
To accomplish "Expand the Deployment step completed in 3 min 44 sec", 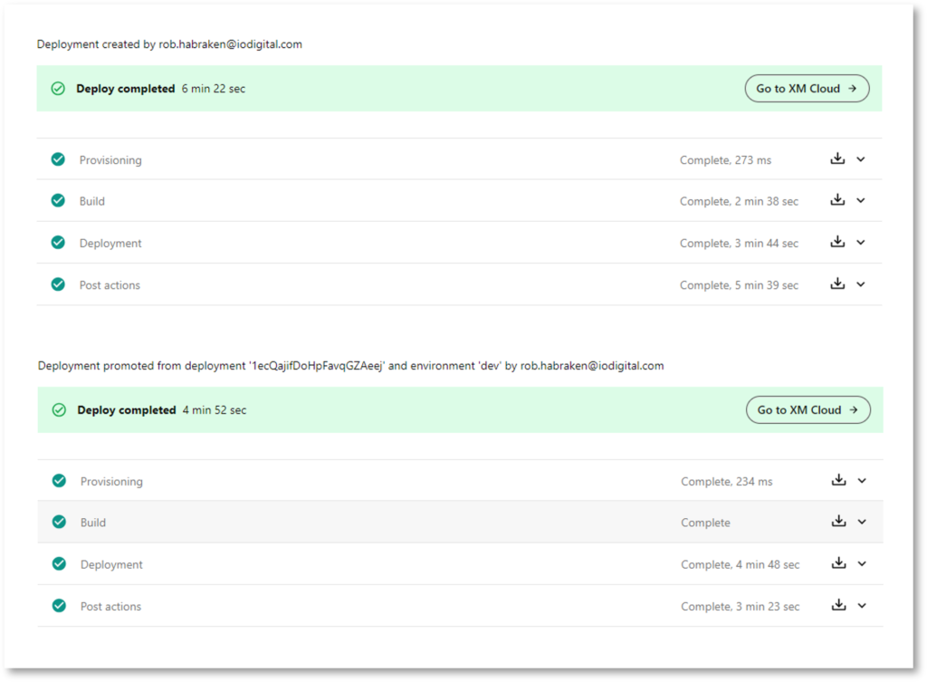I will point(861,243).
